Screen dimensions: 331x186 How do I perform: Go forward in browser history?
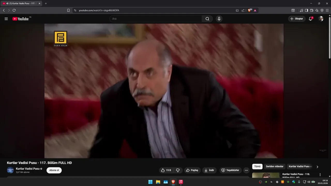pos(9,10)
